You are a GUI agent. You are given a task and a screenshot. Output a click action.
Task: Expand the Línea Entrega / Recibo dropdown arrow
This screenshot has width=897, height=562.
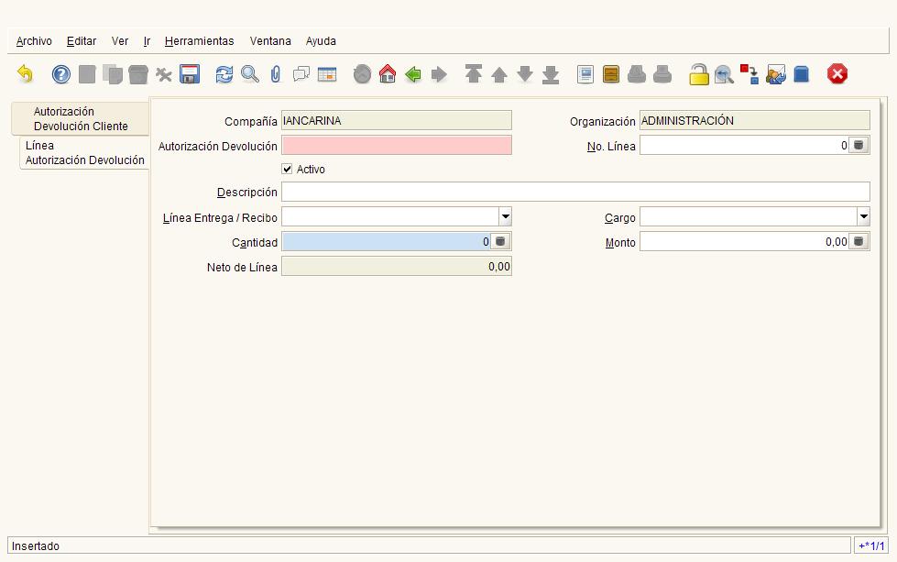[x=505, y=217]
